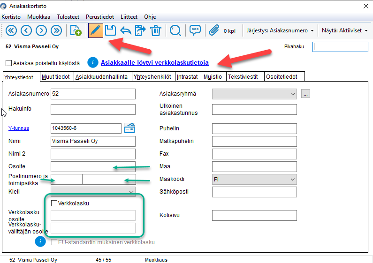
Task: Open search with the magnifier icon
Action: (x=175, y=30)
